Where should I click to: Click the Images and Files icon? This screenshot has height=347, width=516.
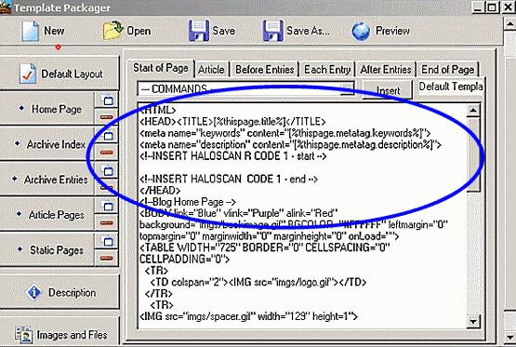tap(23, 335)
